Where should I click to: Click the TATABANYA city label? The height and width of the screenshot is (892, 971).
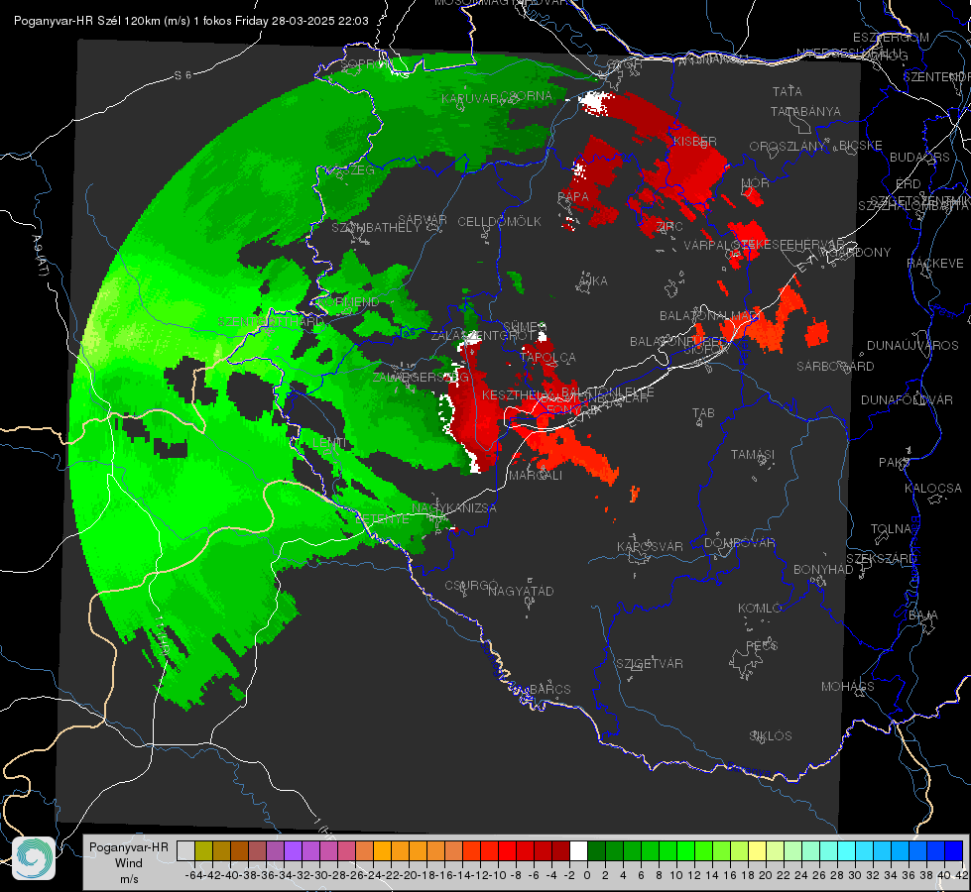click(805, 111)
